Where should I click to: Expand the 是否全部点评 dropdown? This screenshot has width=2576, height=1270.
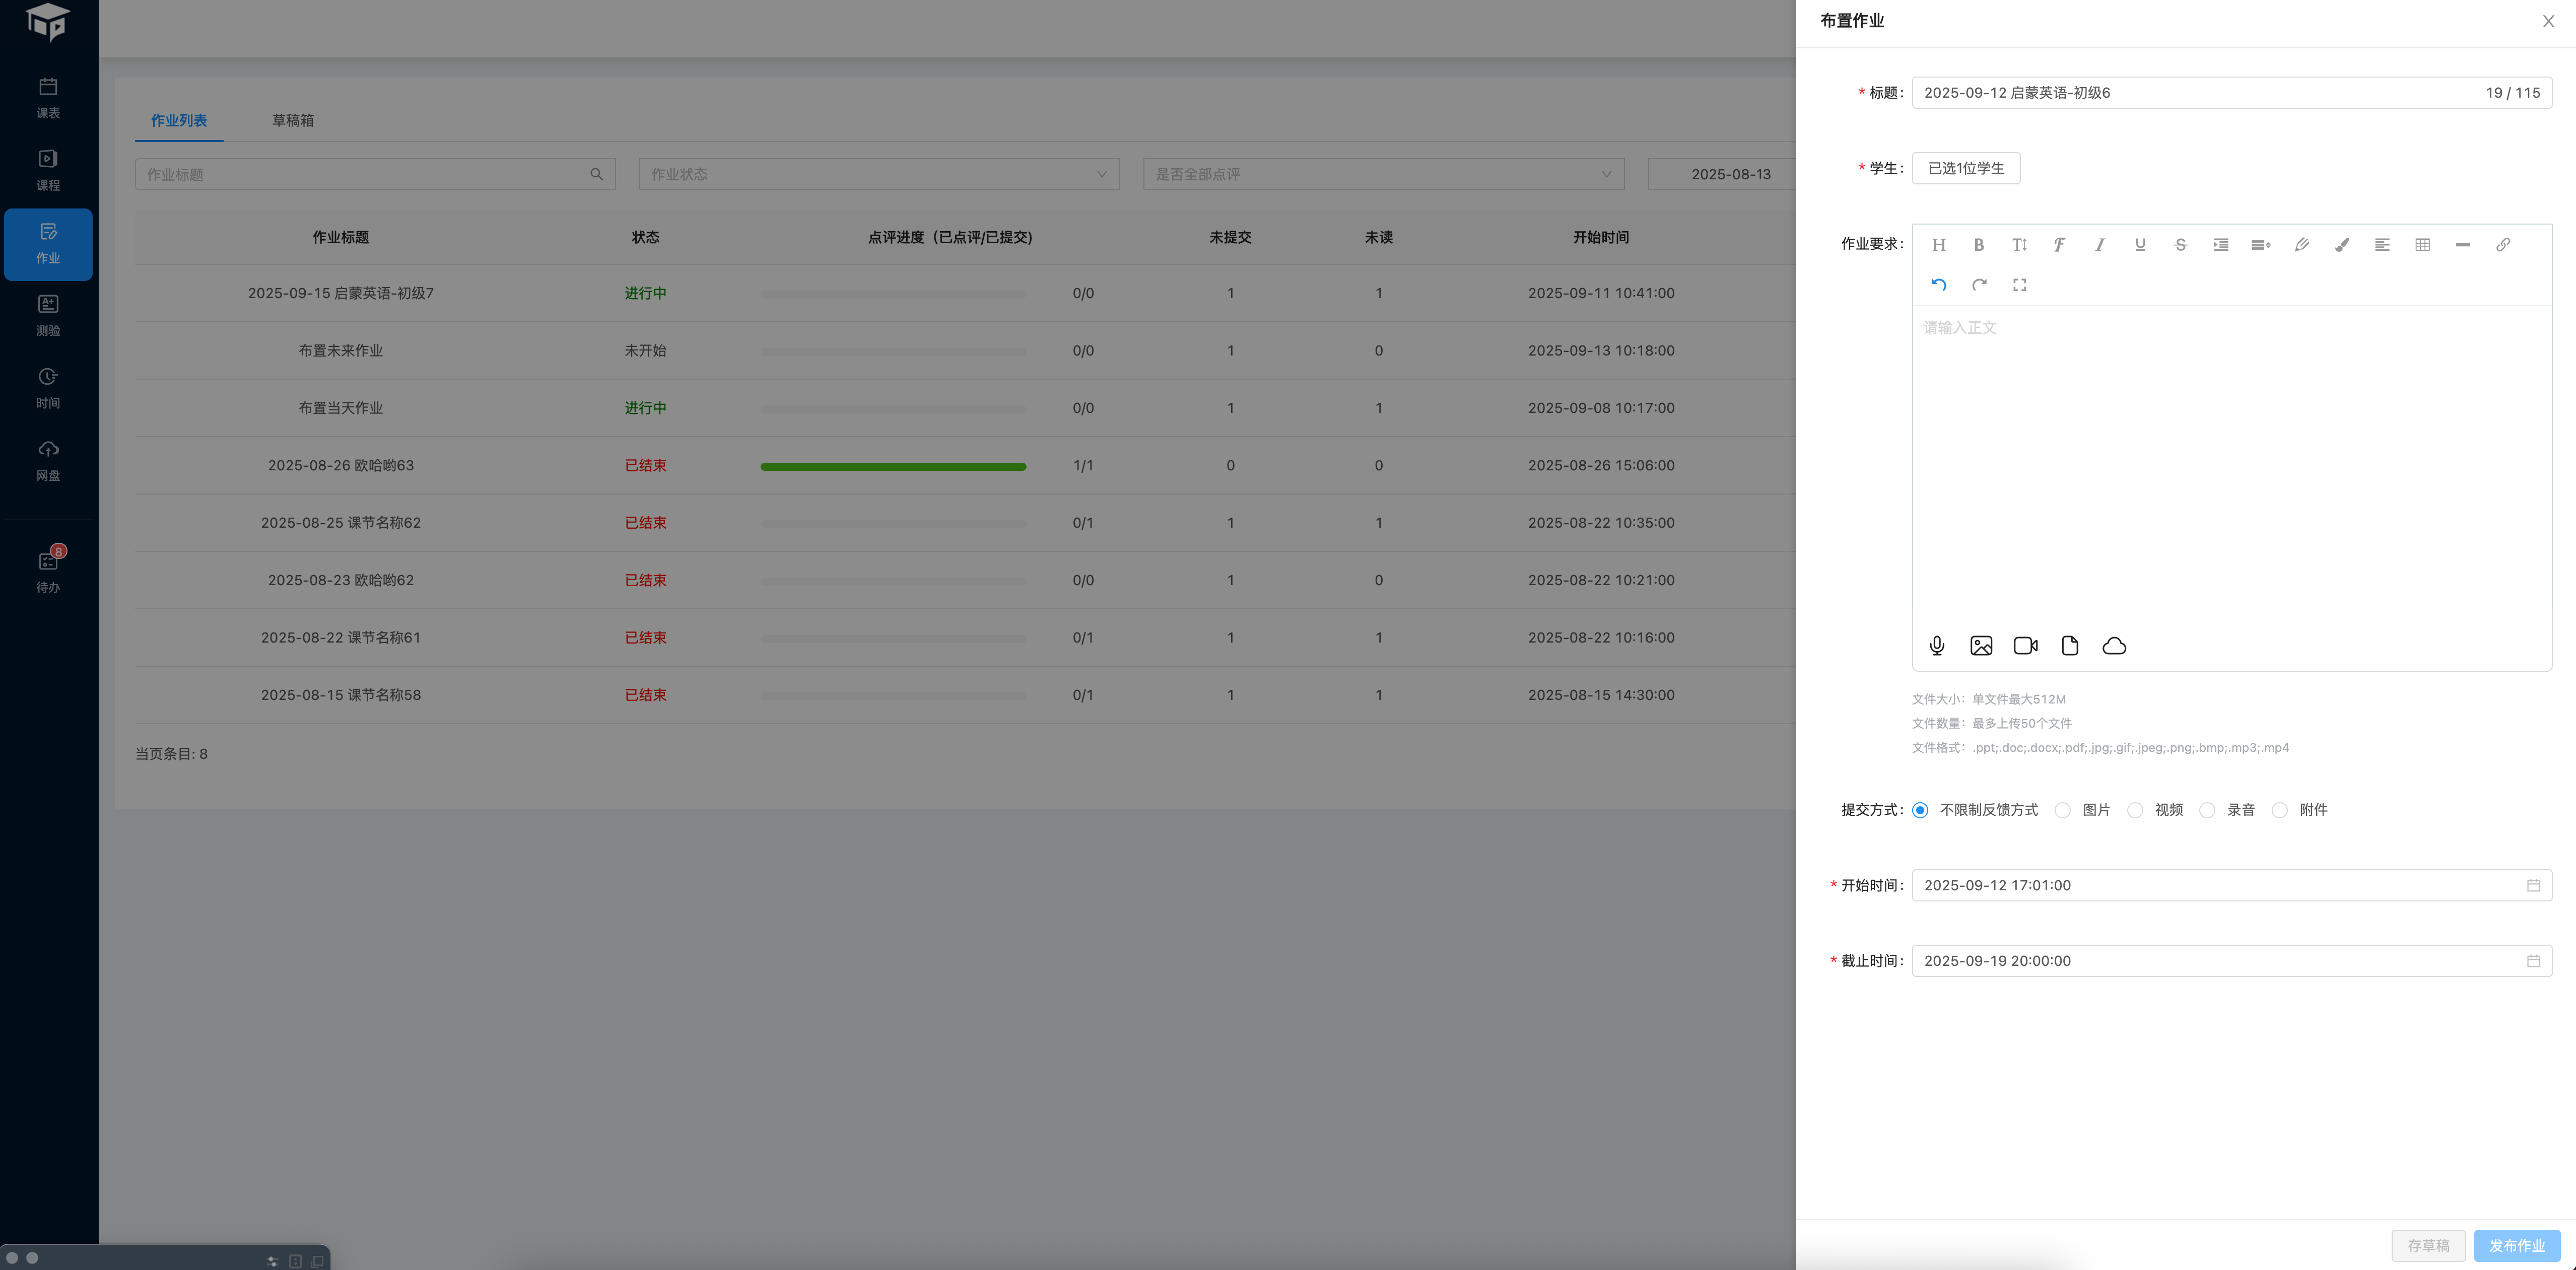click(1382, 174)
